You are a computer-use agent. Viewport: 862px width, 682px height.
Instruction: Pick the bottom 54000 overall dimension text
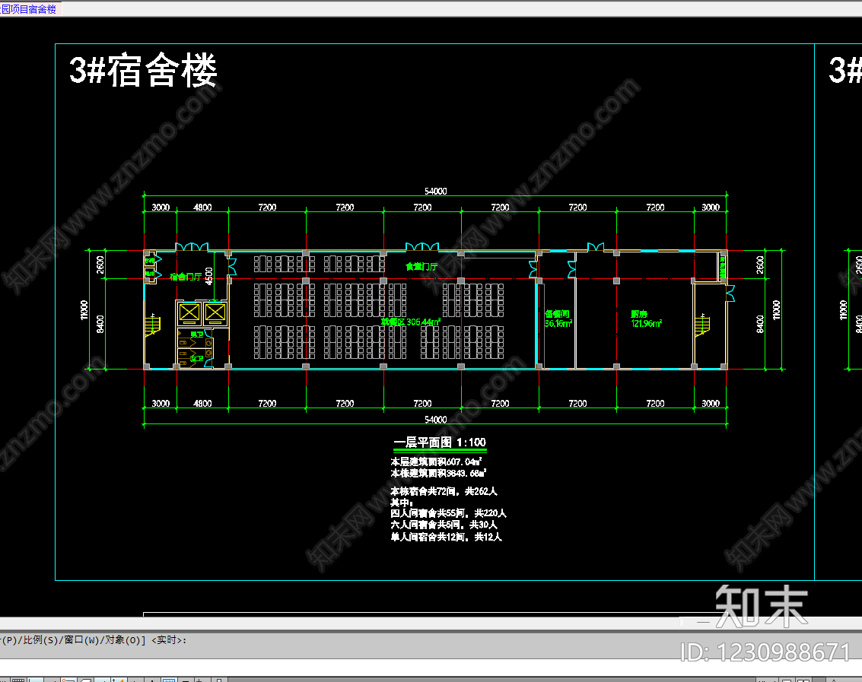435,420
